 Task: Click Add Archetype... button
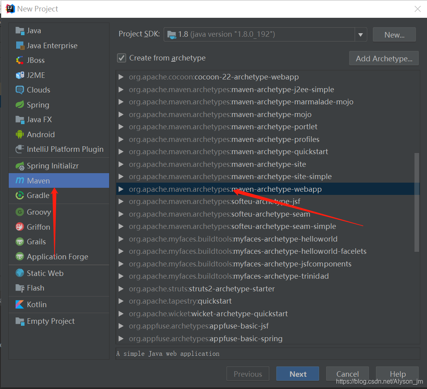pos(384,58)
